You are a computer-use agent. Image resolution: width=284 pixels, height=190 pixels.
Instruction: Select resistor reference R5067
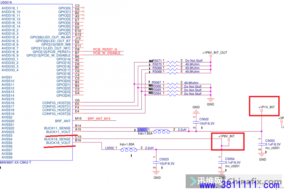156,82
